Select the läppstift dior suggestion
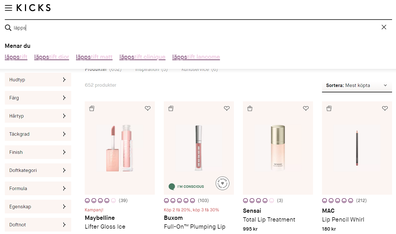 (x=51, y=57)
